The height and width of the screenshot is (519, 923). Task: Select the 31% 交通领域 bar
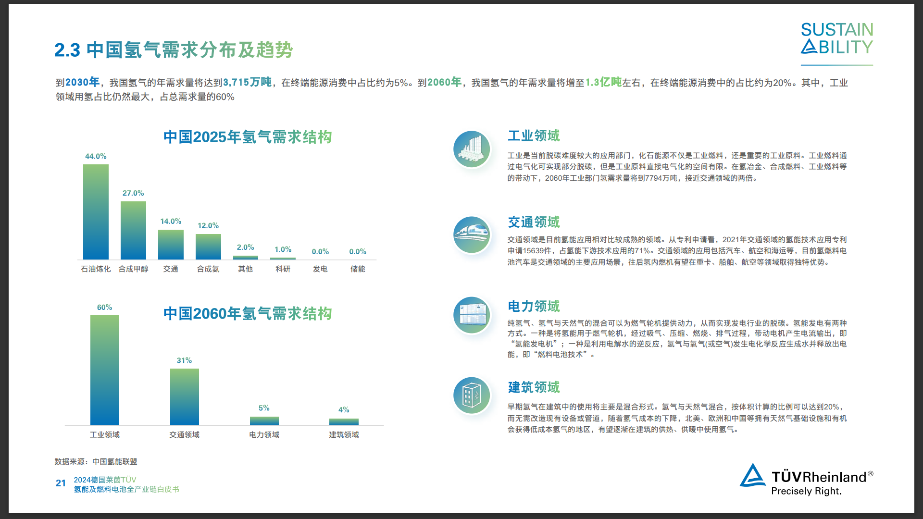pyautogui.click(x=184, y=396)
